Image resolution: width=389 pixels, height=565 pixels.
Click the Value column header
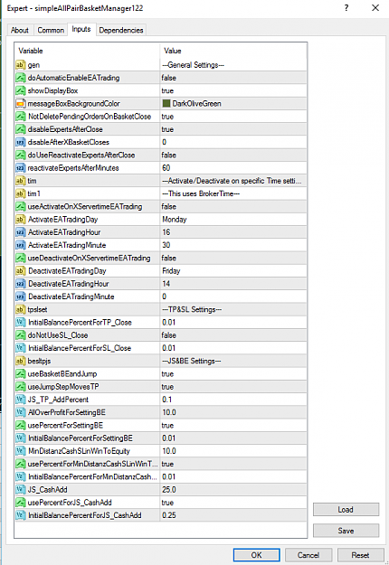(x=233, y=51)
